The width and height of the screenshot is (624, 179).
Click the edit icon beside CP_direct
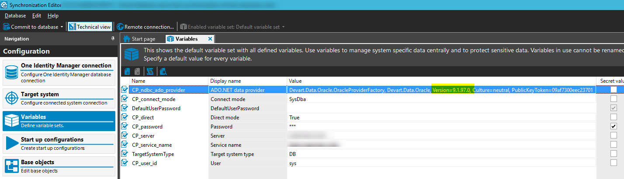point(125,117)
